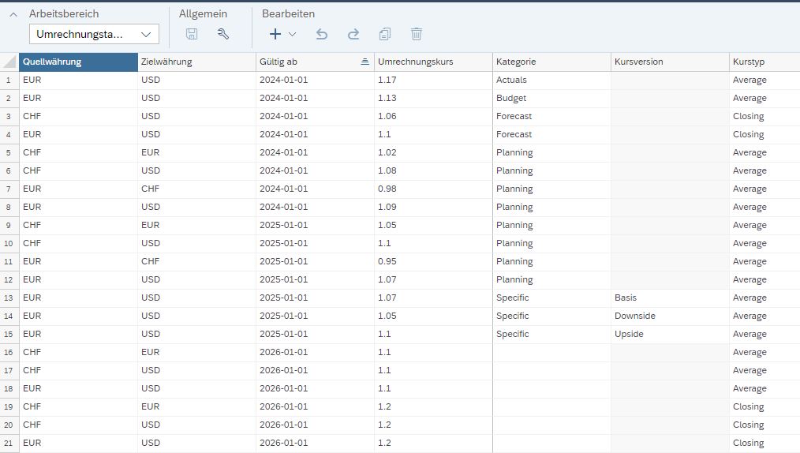Viewport: 800px width, 453px height.
Task: Click the copy rows icon
Action: [x=385, y=34]
